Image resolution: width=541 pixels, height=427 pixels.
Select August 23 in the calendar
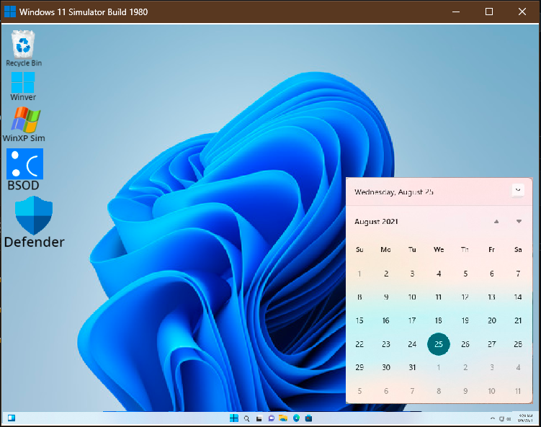tap(386, 344)
